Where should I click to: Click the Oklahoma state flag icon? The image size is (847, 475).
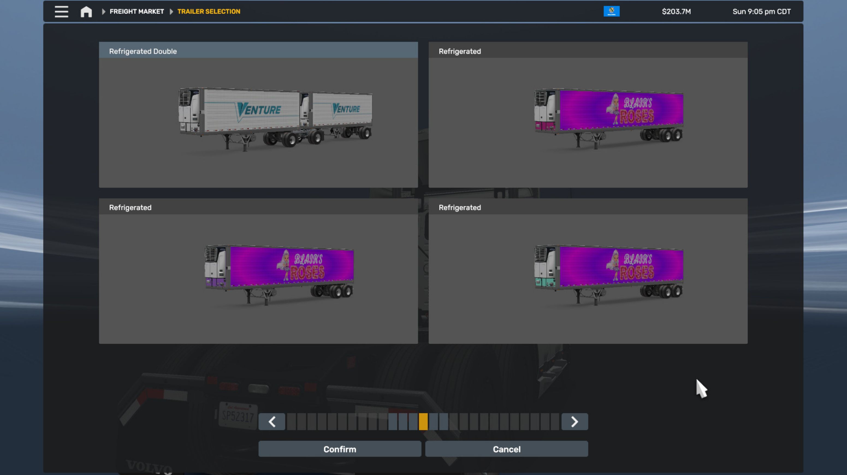coord(611,11)
